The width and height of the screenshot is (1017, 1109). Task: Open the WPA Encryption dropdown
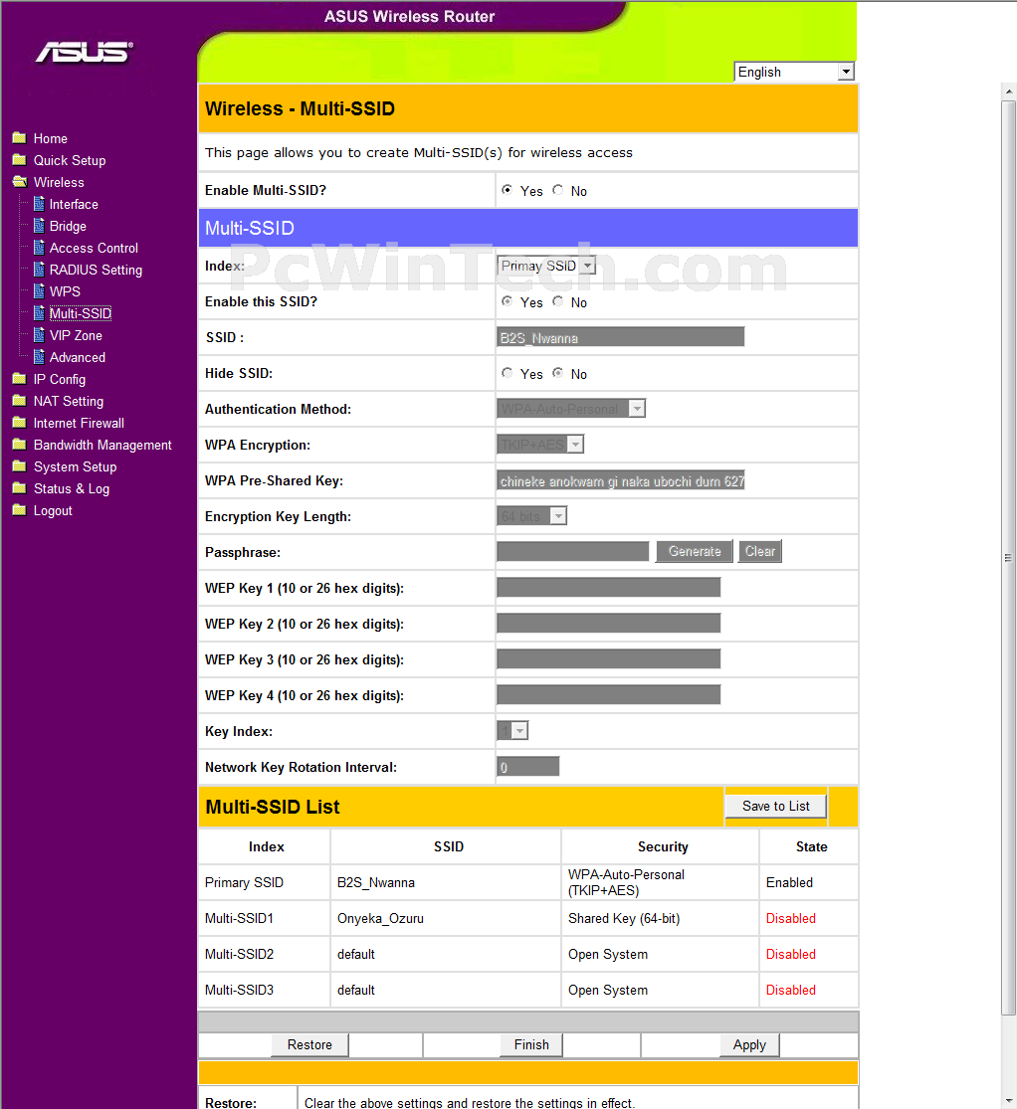click(540, 445)
